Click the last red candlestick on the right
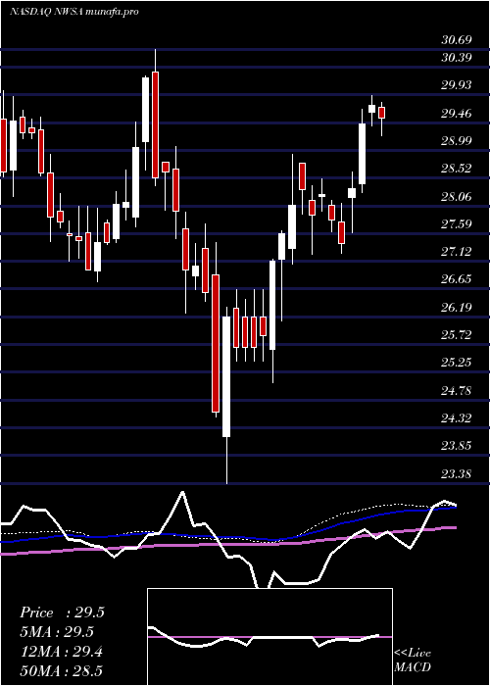Screen dimensions: 490x686 coord(381,113)
